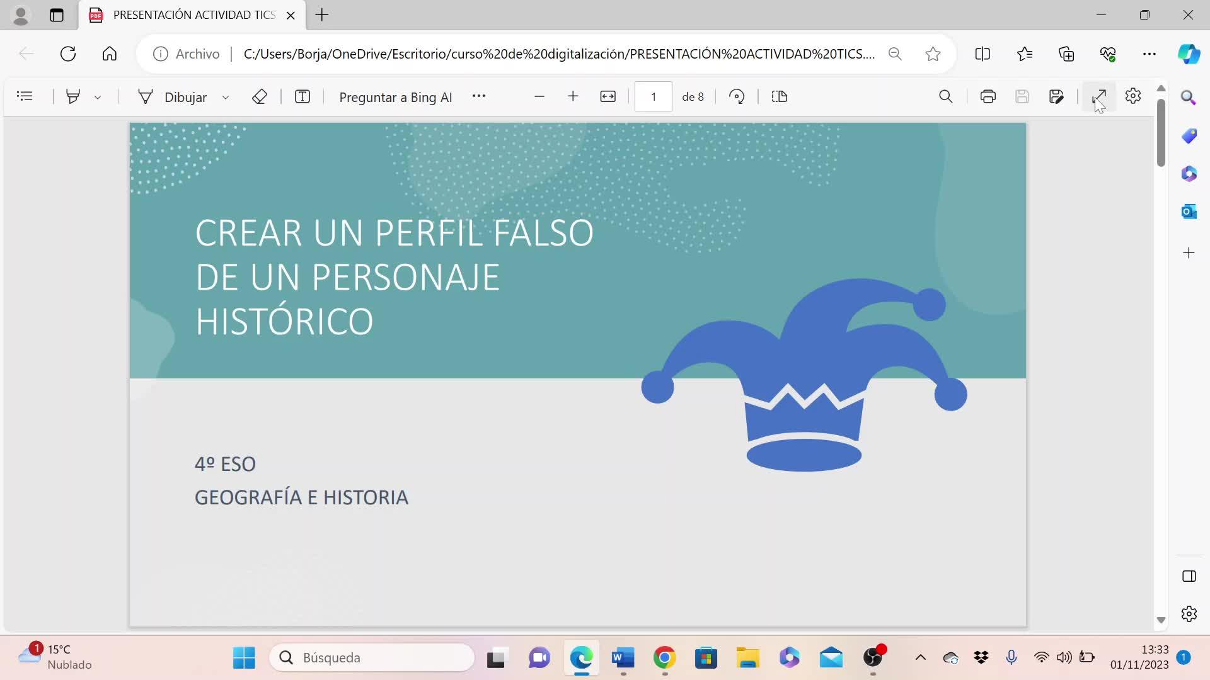1210x680 pixels.
Task: Click Preguntar a Bing AI
Action: 395,98
